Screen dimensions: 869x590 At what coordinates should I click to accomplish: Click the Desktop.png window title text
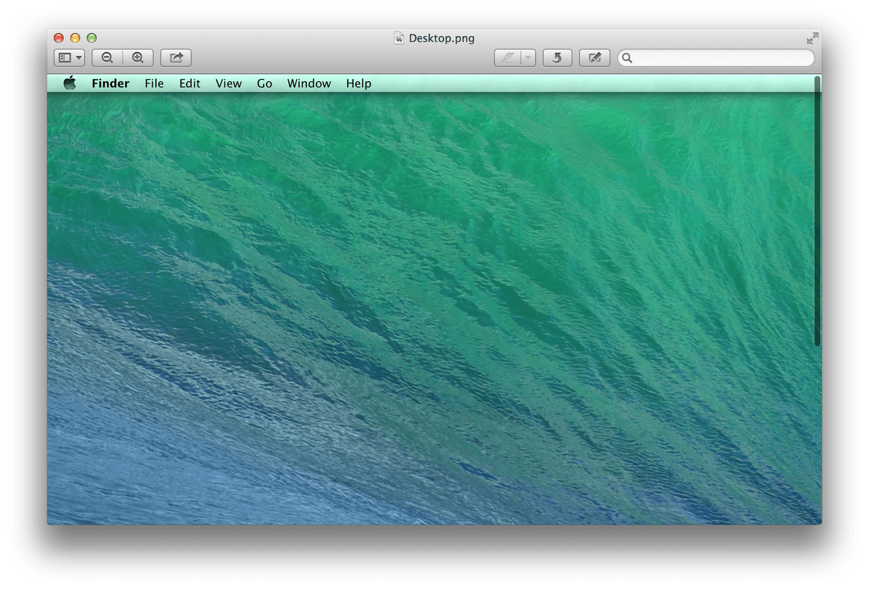(442, 38)
